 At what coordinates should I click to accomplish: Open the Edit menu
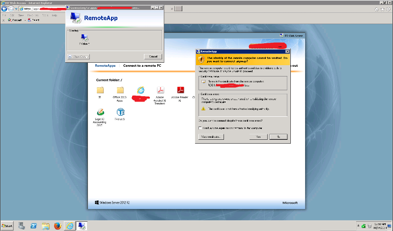pyautogui.click(x=12, y=15)
